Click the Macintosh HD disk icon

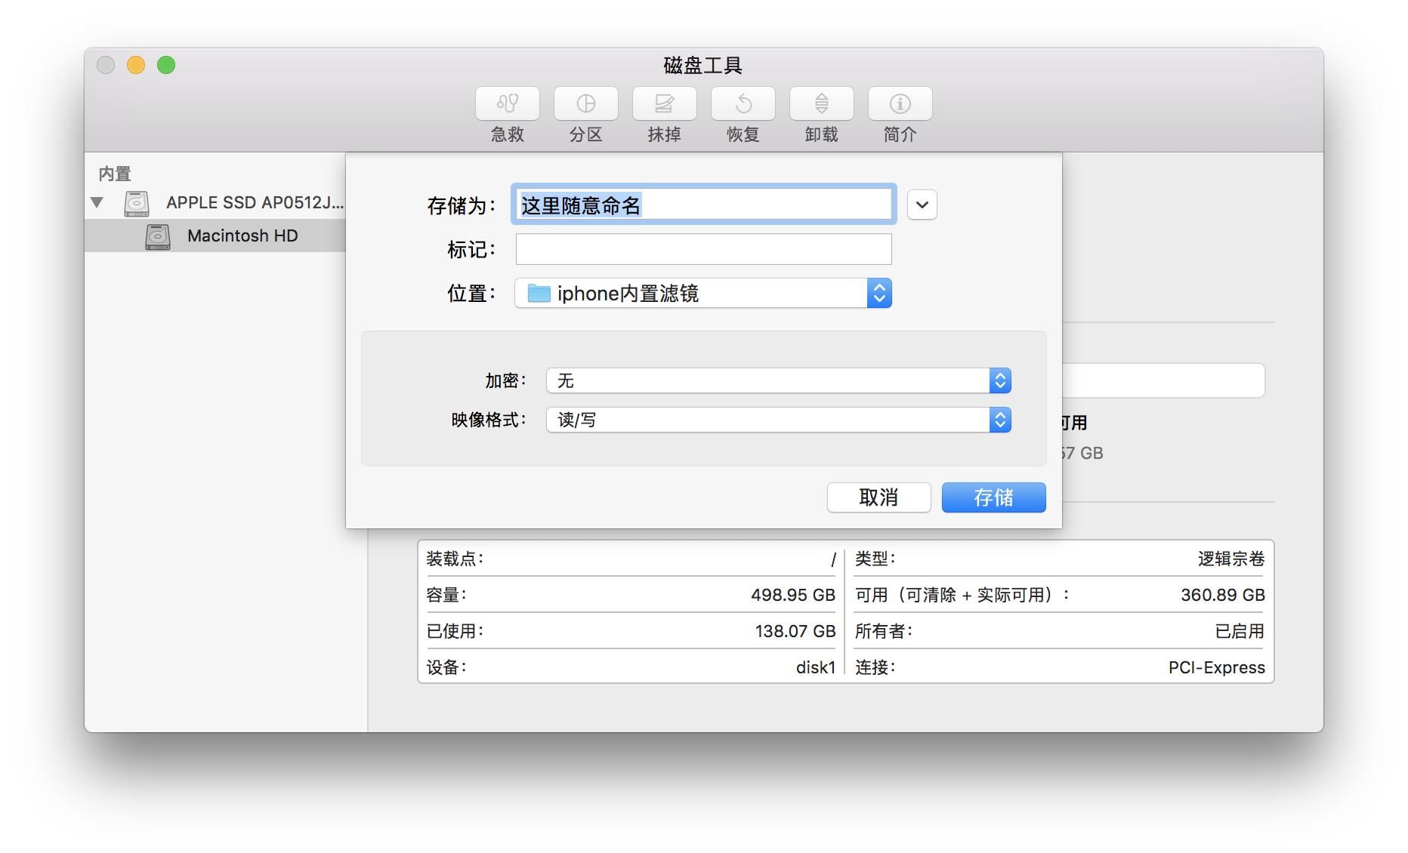pos(157,236)
